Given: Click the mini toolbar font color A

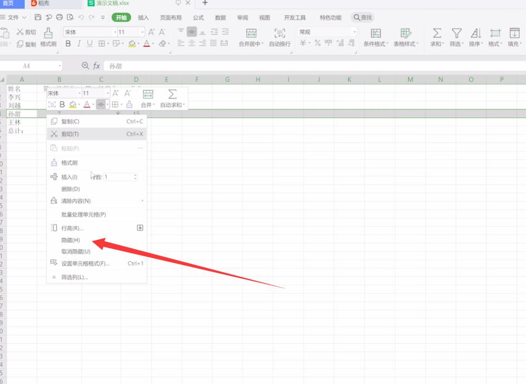Looking at the screenshot, I should point(87,104).
